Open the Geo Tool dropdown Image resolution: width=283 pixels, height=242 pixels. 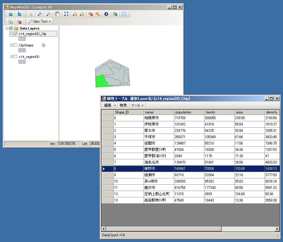coord(40,21)
